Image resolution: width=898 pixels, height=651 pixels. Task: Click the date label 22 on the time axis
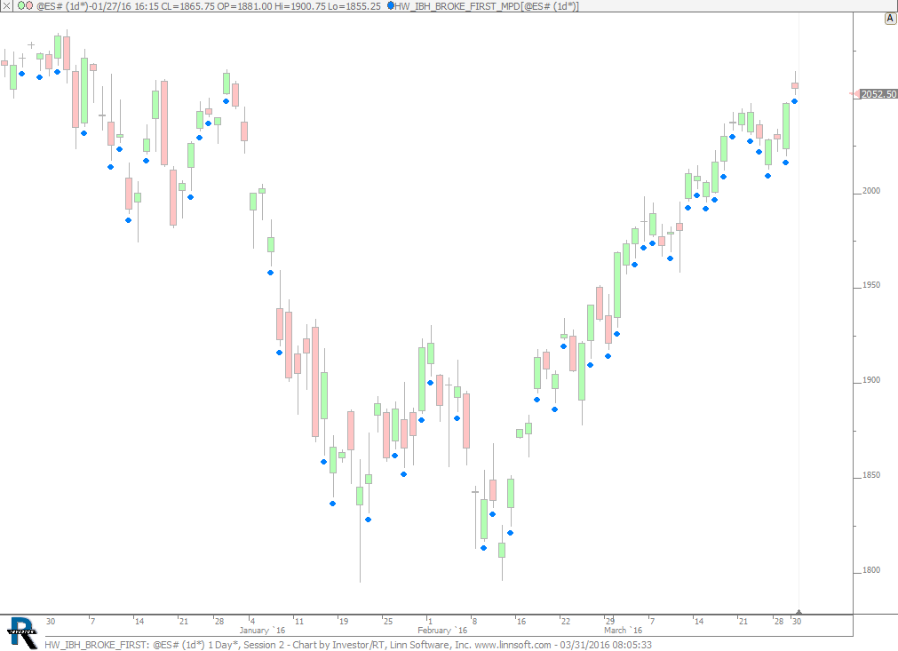(565, 621)
